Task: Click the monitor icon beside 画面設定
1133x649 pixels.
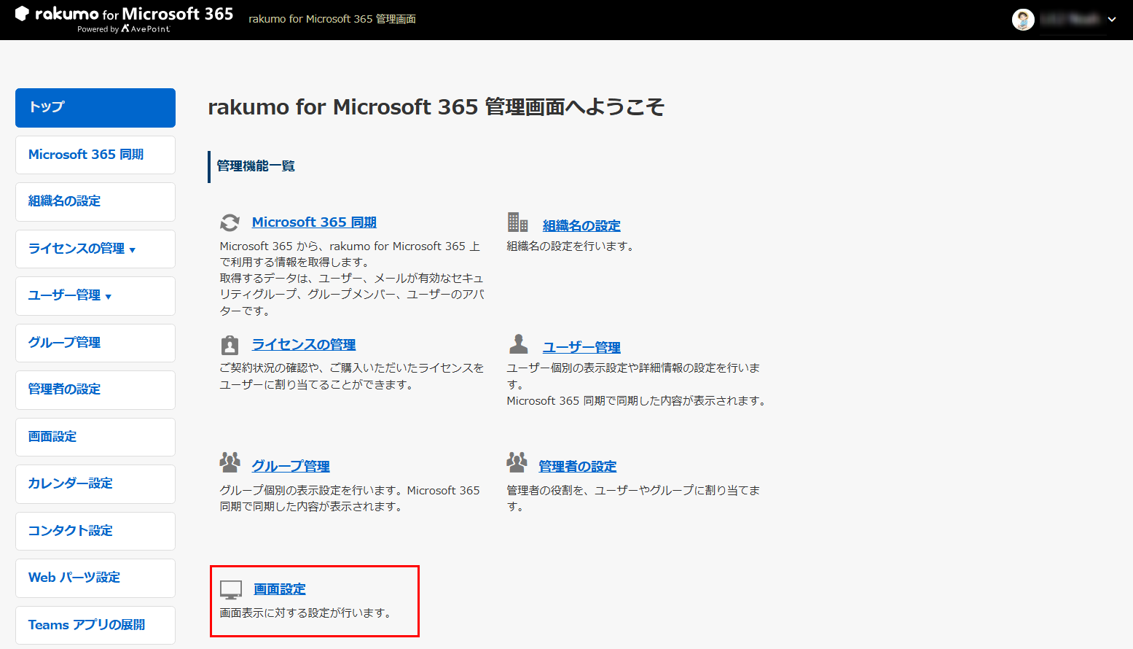Action: (x=231, y=590)
